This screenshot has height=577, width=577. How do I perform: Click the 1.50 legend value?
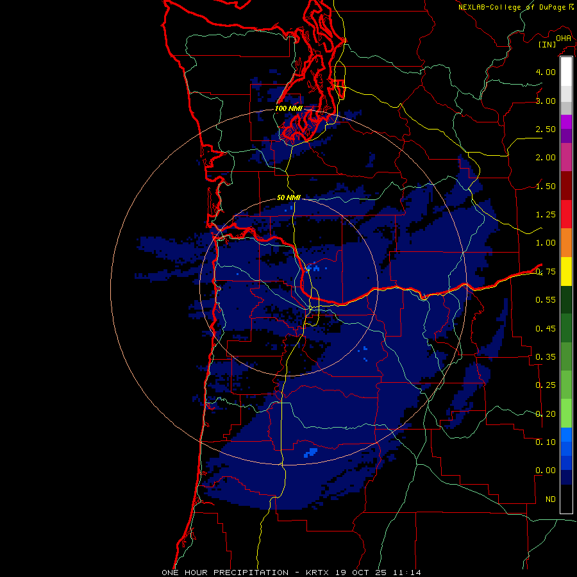[546, 186]
